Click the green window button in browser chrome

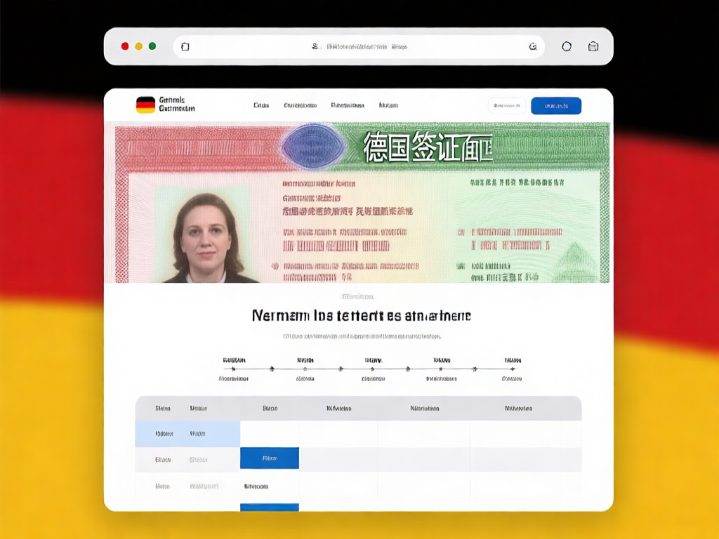coord(152,46)
